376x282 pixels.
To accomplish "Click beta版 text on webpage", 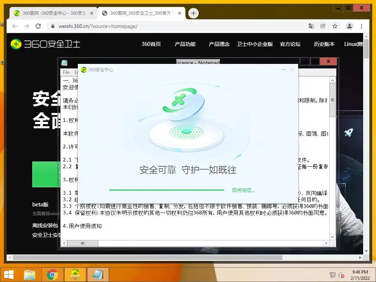I will [40, 205].
